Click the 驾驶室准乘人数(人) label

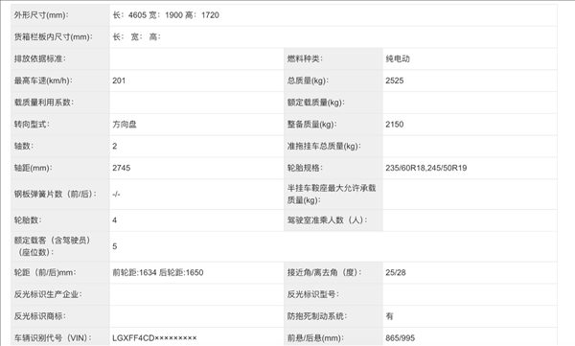(x=327, y=220)
